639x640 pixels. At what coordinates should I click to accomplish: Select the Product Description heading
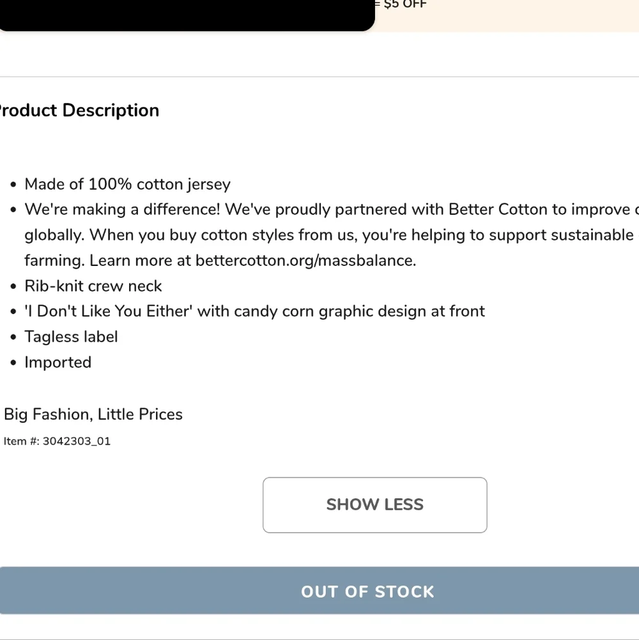pyautogui.click(x=79, y=110)
